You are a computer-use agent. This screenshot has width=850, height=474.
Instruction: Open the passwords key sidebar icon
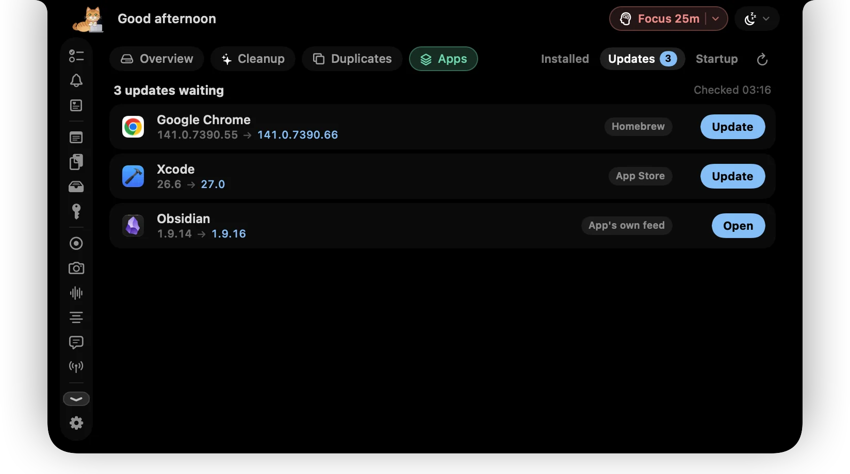click(76, 211)
